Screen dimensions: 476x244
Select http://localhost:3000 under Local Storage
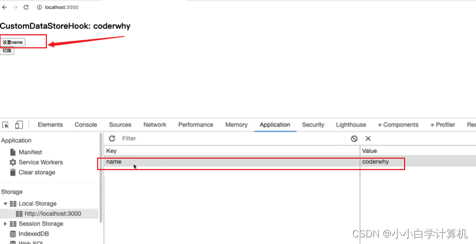pos(53,214)
